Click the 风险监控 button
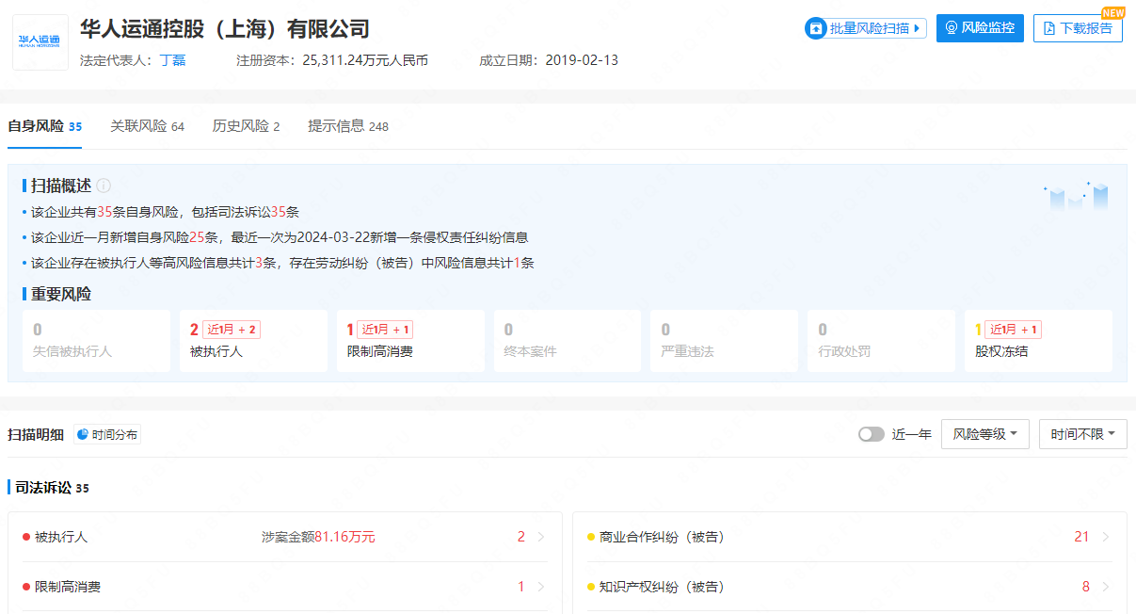This screenshot has height=614, width=1136. (980, 28)
